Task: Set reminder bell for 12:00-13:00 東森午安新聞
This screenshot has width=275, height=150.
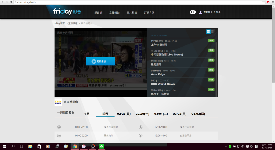Action: pyautogui.click(x=141, y=127)
